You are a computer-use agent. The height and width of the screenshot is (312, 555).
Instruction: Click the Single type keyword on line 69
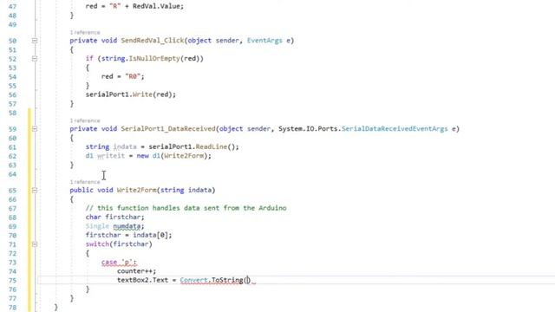click(97, 226)
